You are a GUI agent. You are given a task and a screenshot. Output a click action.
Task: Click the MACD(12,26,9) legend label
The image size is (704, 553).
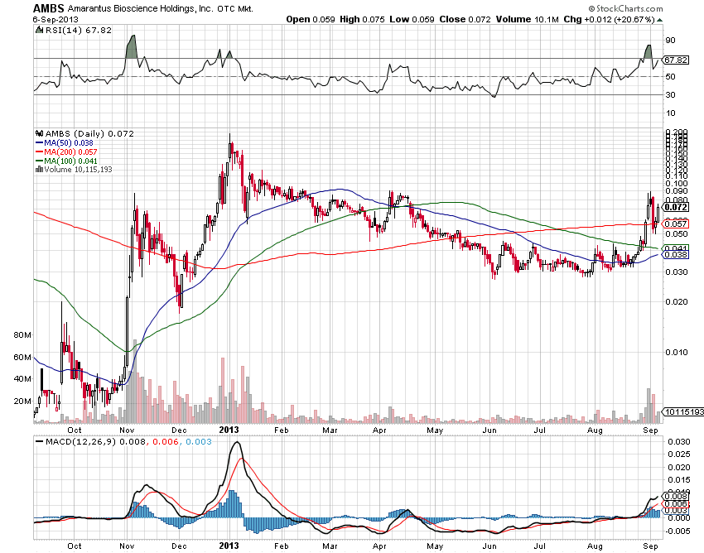[x=81, y=442]
